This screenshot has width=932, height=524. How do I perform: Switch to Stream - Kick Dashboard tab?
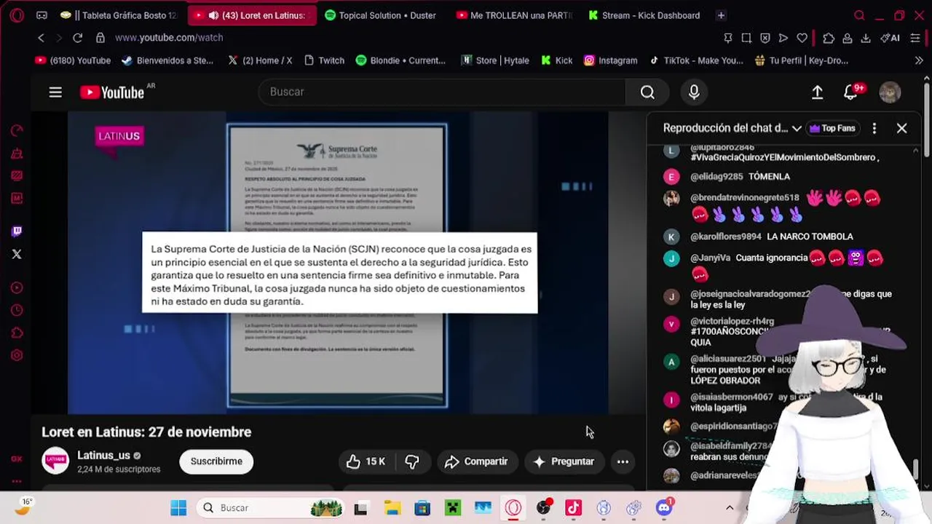[644, 15]
